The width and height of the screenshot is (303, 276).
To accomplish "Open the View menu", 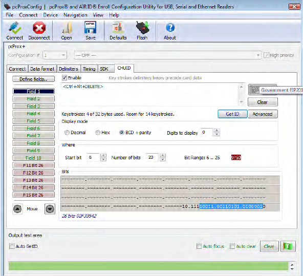I will click(x=98, y=15).
